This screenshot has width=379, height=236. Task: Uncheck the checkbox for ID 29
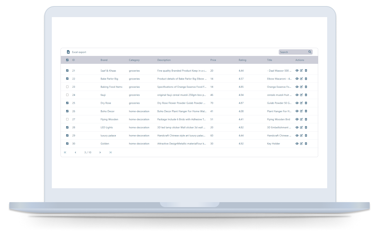coord(67,135)
